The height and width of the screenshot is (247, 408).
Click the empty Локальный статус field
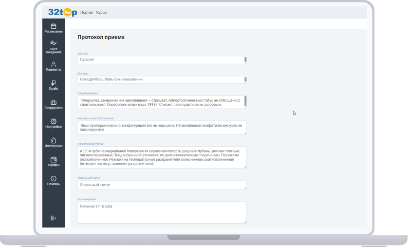click(x=162, y=185)
